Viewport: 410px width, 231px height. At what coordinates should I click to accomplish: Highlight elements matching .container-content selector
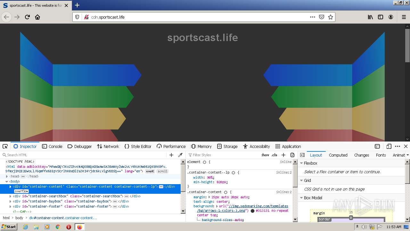point(225,192)
